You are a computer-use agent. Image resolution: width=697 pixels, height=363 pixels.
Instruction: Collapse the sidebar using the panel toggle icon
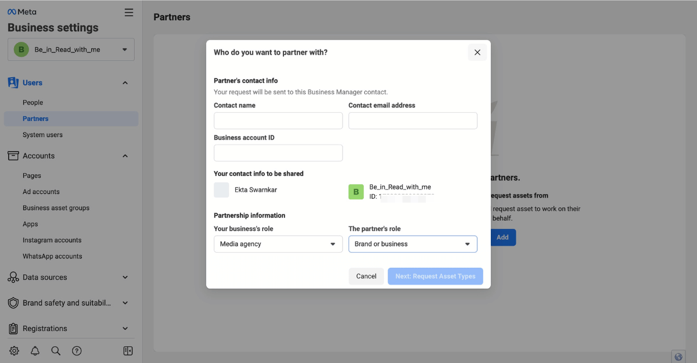(x=128, y=350)
